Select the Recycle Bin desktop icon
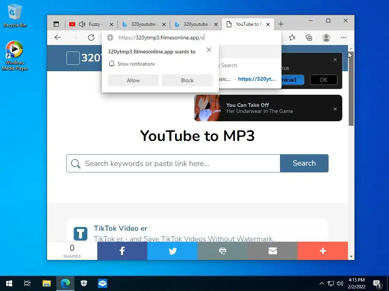 coord(15,16)
